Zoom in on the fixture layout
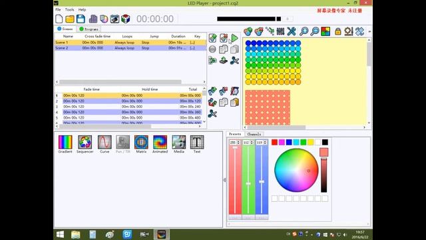 pos(304,31)
